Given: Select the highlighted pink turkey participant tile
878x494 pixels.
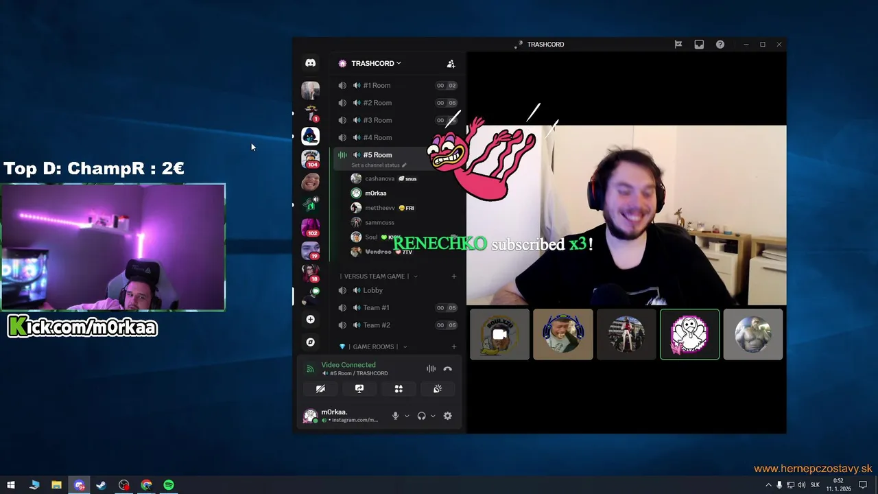Looking at the screenshot, I should [689, 334].
